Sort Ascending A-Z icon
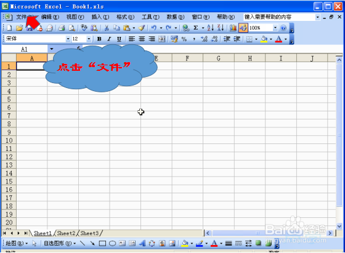The height and width of the screenshot is (253, 345). (210, 28)
